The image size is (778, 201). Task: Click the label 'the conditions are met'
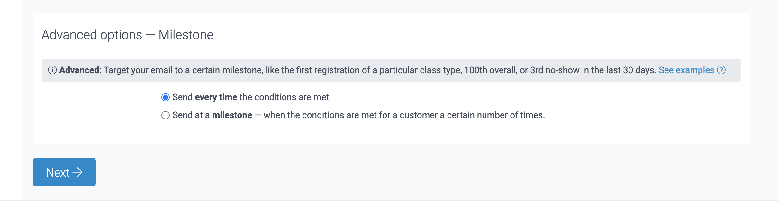pyautogui.click(x=284, y=97)
